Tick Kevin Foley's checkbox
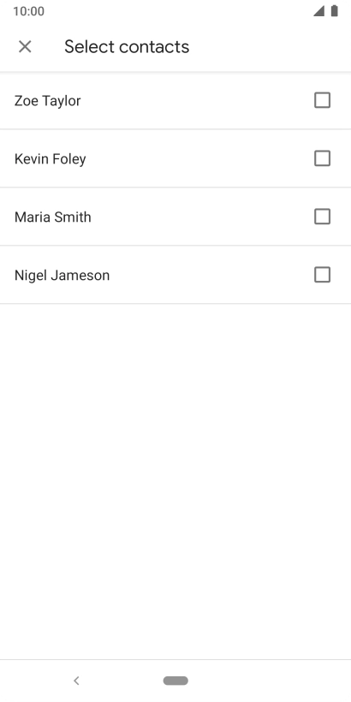This screenshot has width=351, height=702. click(x=323, y=158)
